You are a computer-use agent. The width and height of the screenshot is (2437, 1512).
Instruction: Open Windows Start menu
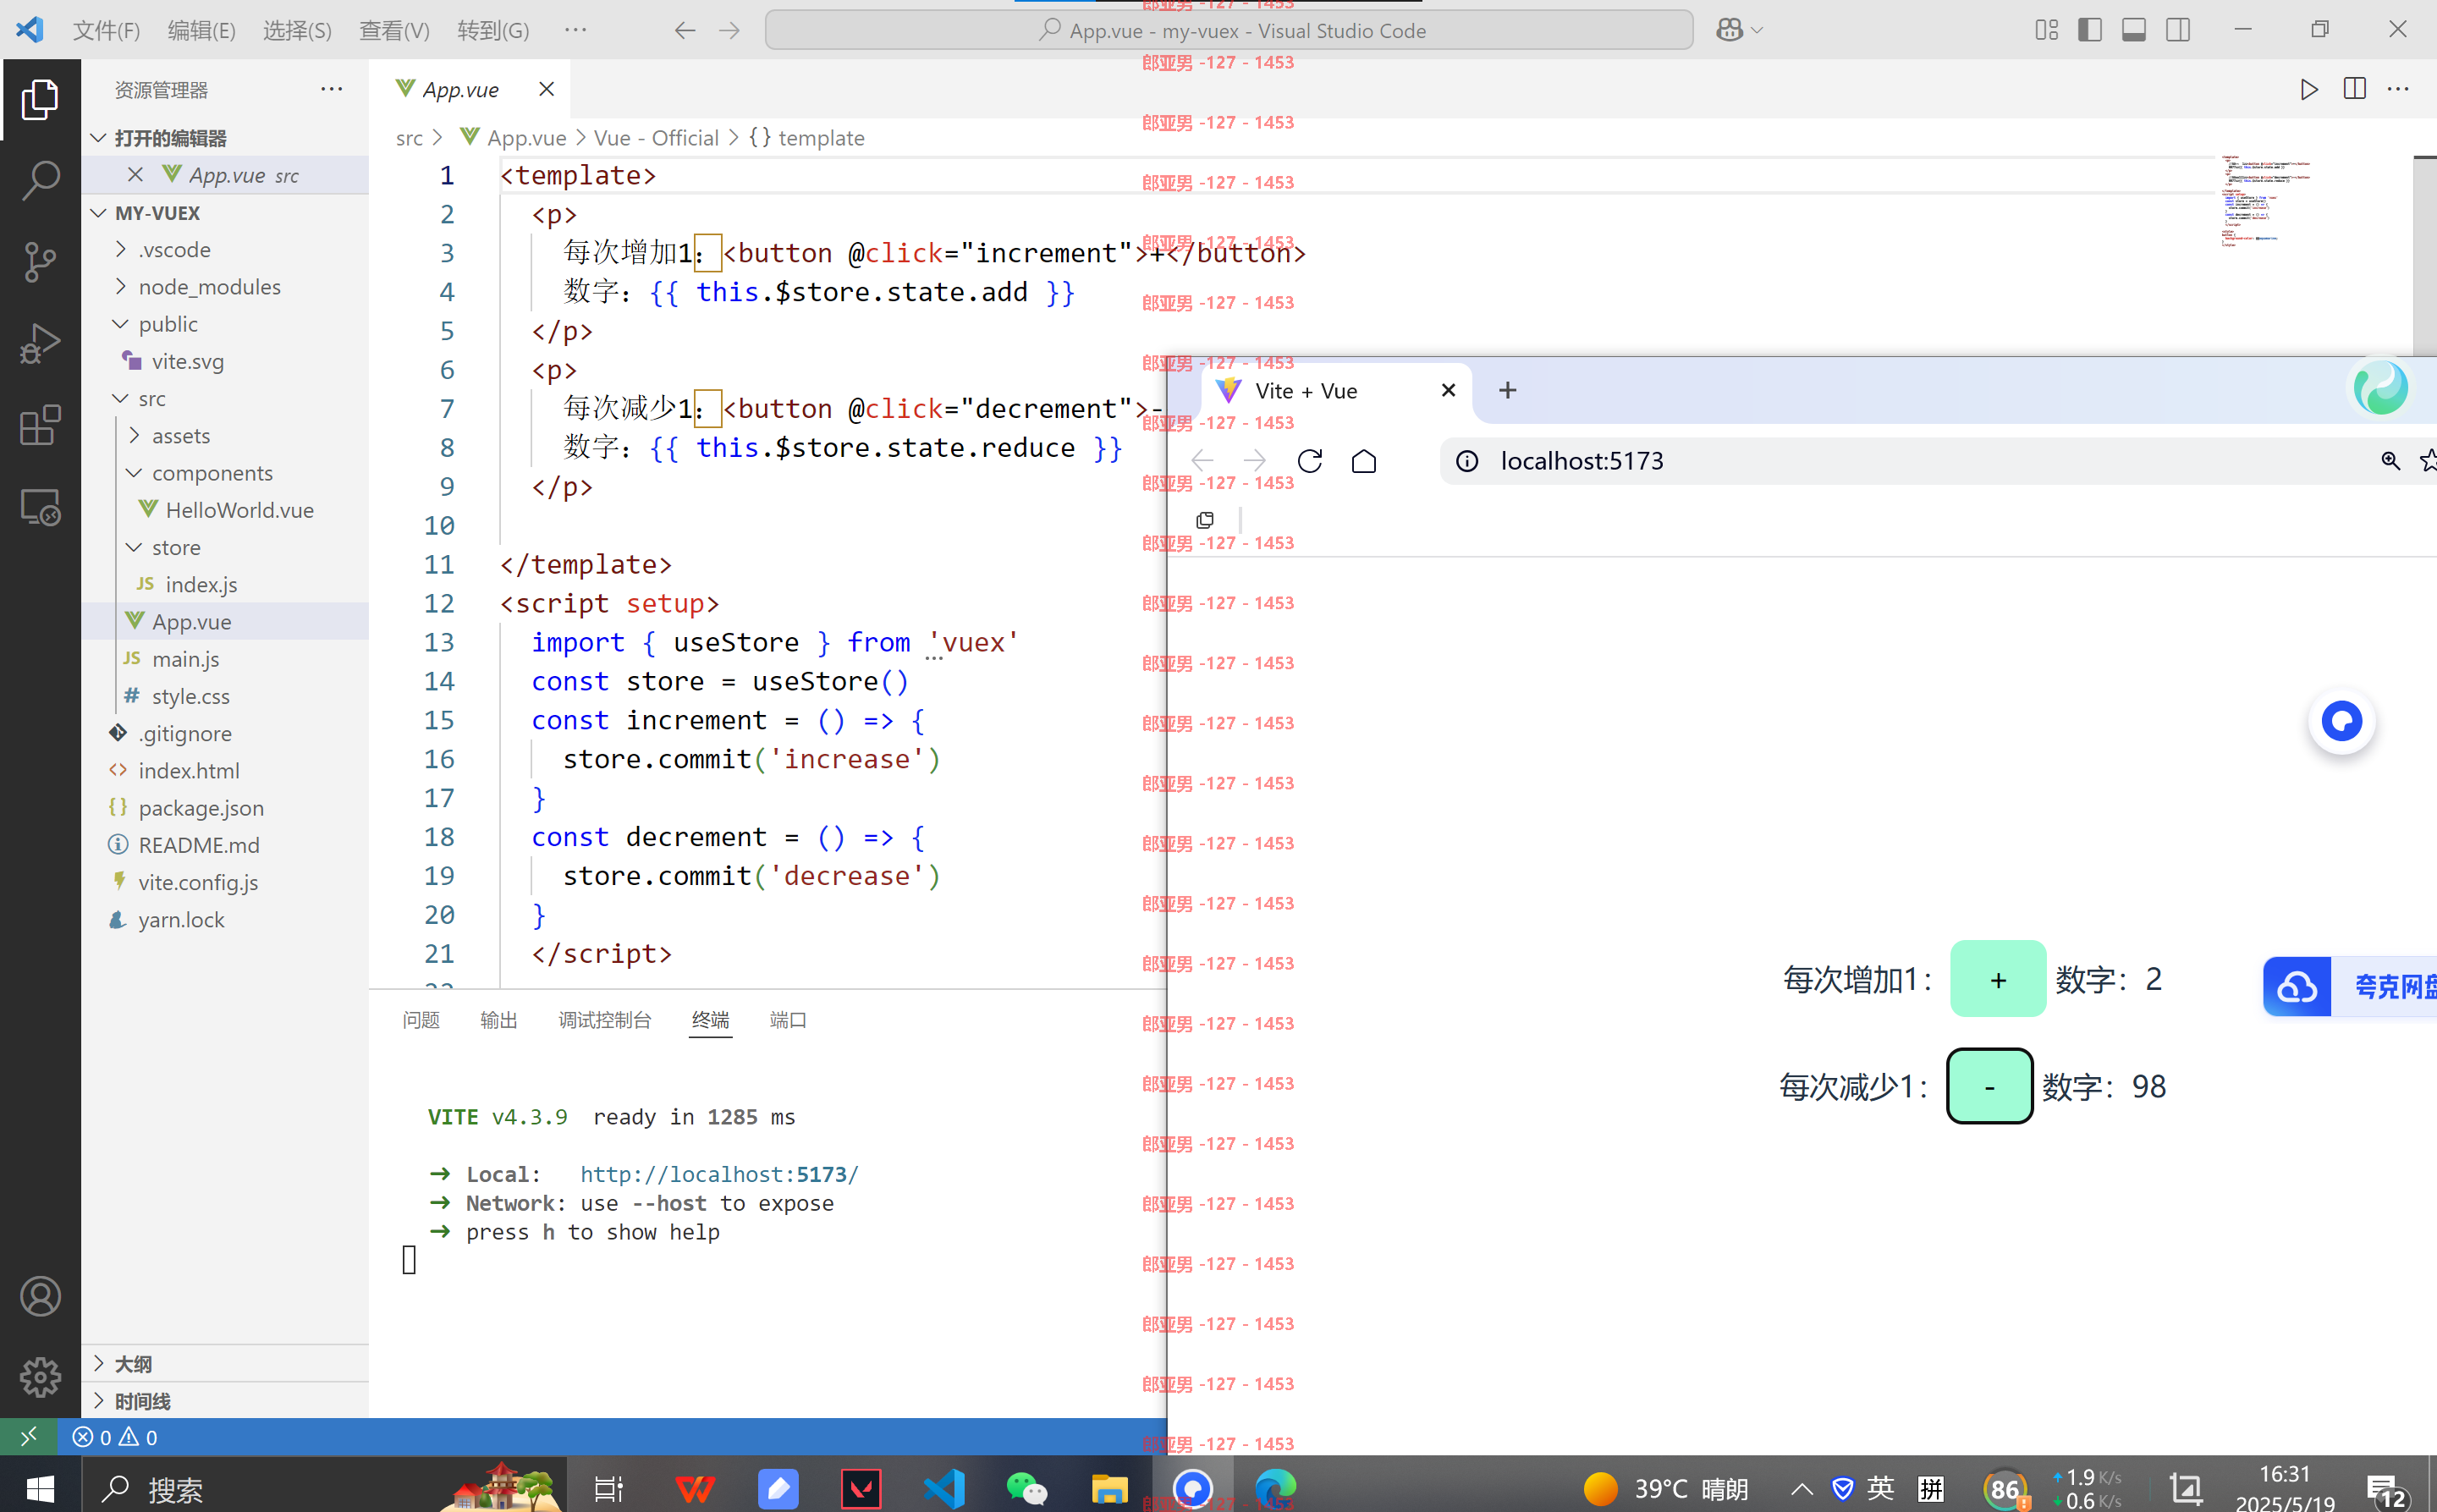(x=40, y=1489)
